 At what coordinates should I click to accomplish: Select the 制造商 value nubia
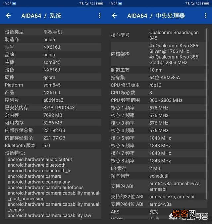[49, 39]
